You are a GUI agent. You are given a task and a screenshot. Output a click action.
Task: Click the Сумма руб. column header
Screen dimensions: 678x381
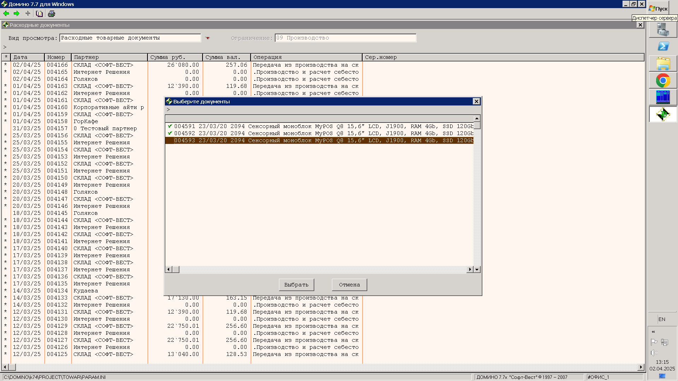coord(175,57)
